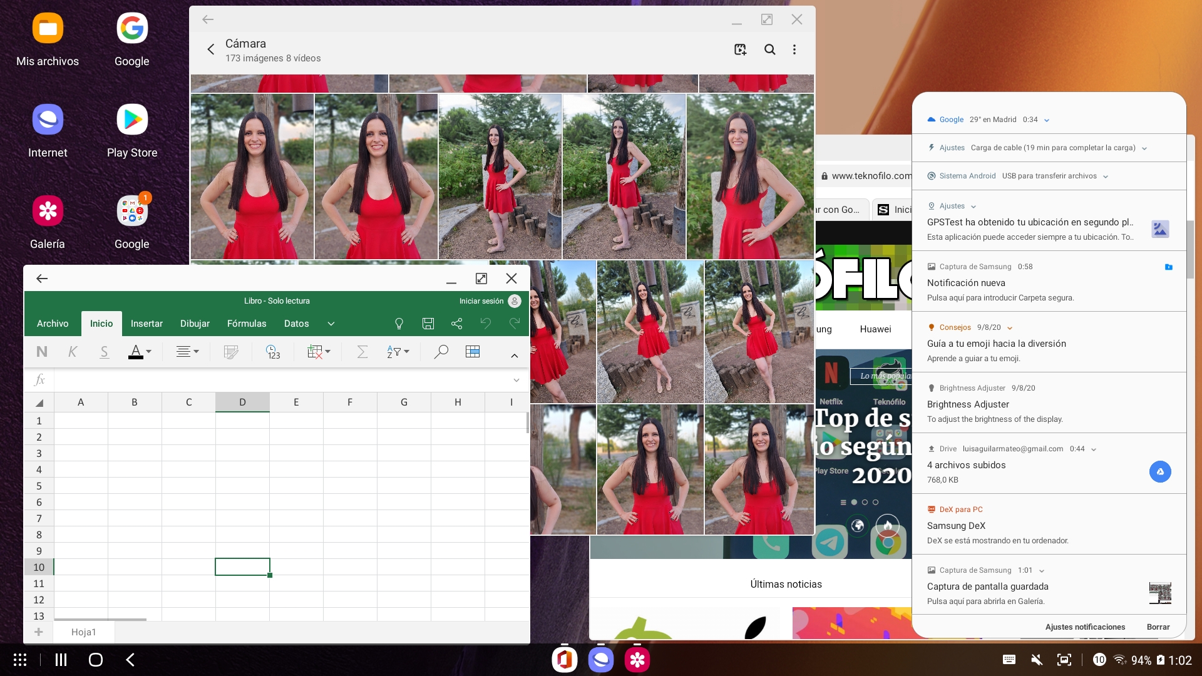Click the gallery search icon

(769, 49)
